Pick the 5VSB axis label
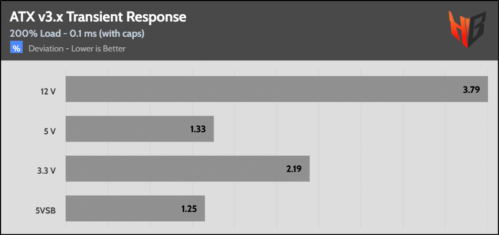 click(x=45, y=209)
